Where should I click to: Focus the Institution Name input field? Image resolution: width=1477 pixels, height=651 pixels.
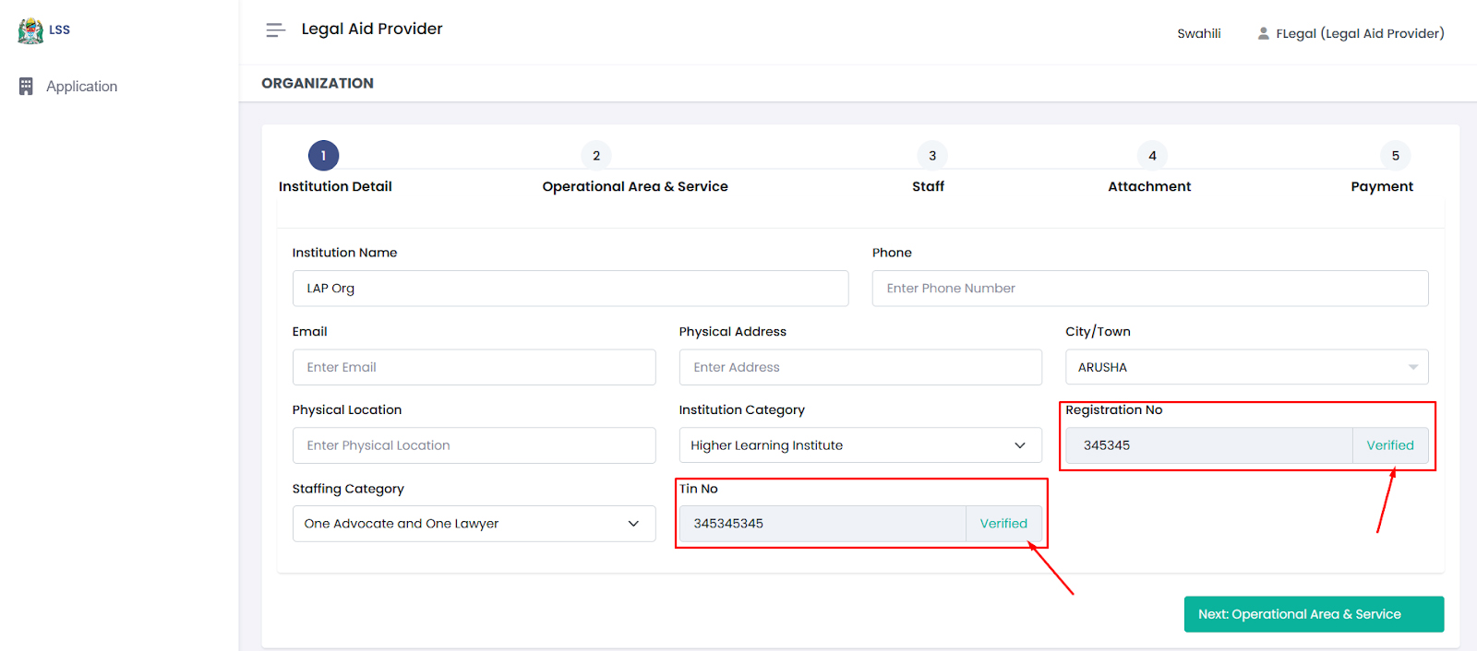click(570, 289)
